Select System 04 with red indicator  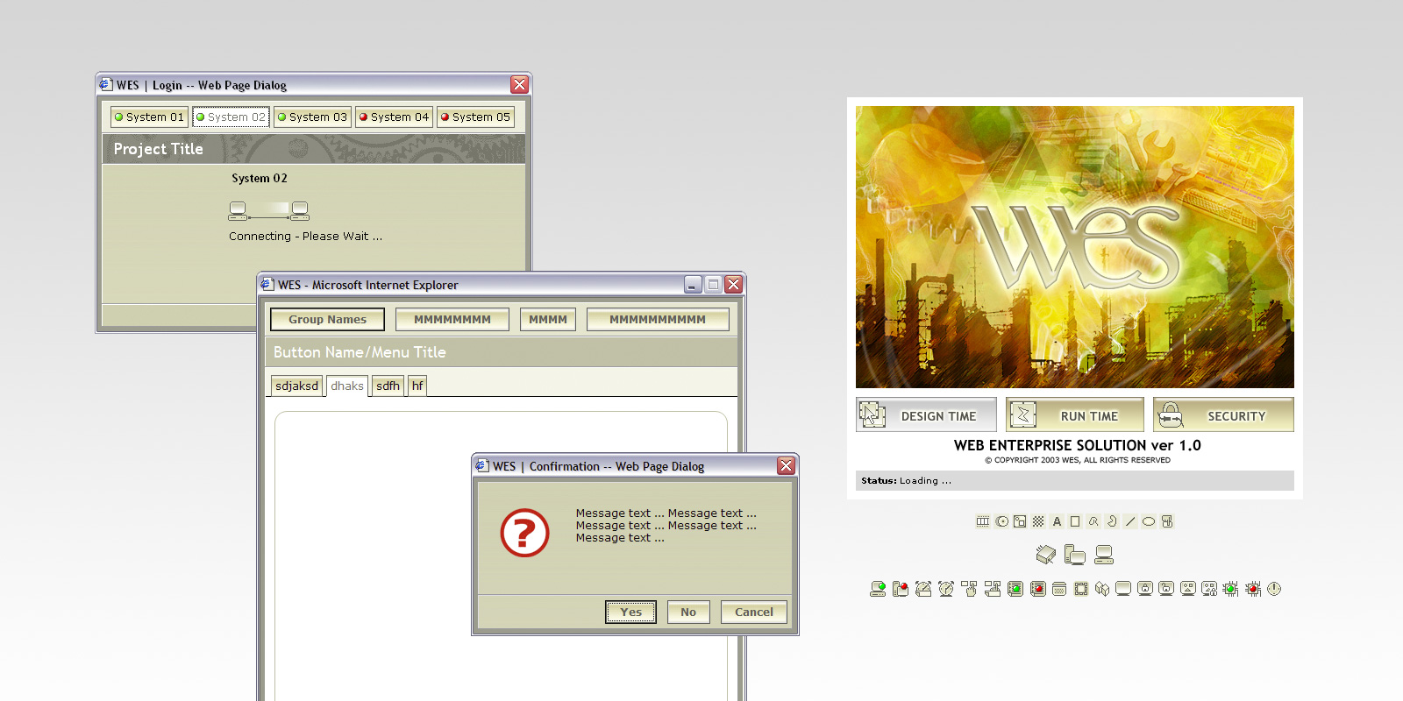394,117
